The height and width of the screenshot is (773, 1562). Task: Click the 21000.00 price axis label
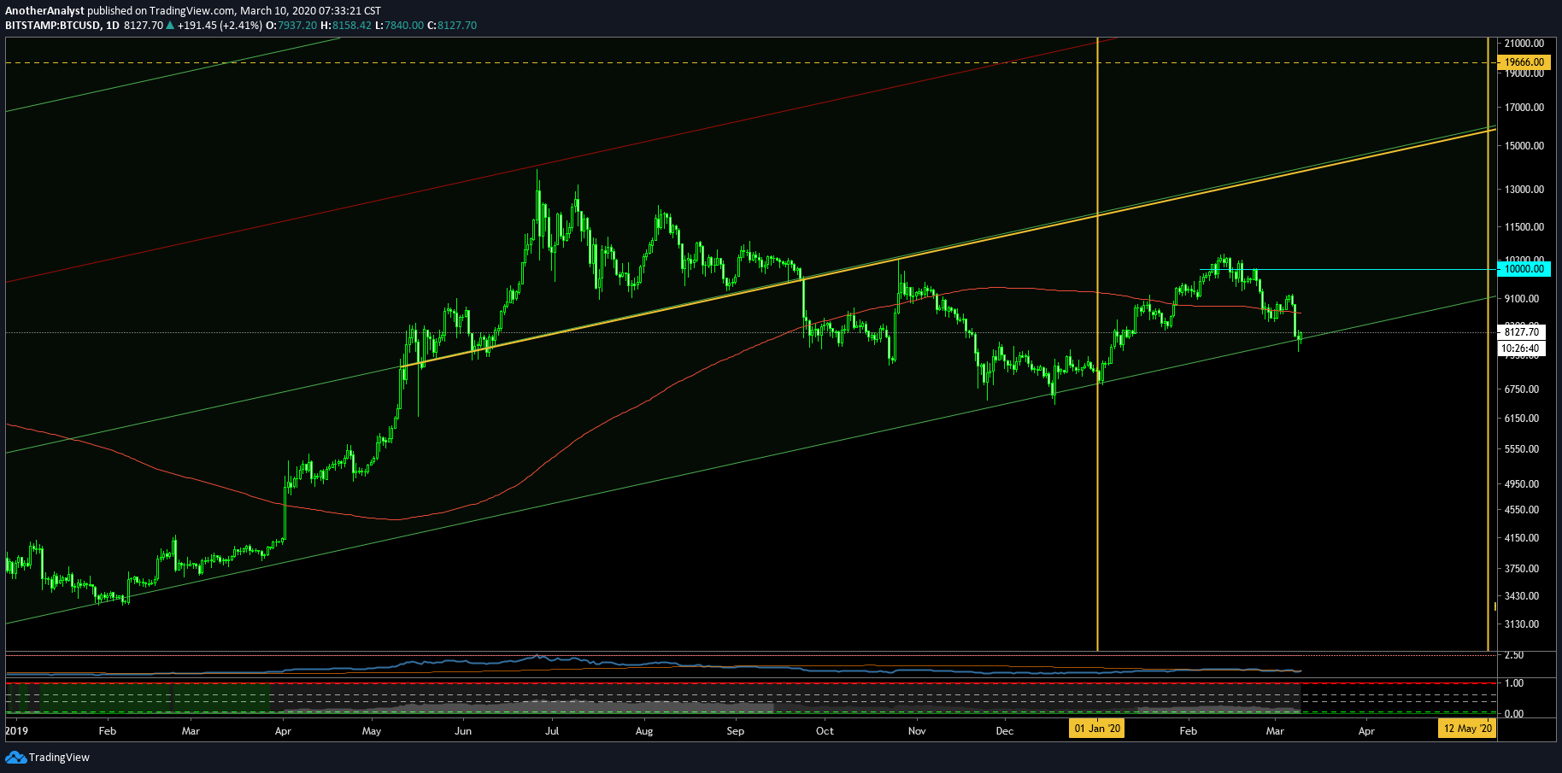point(1524,44)
